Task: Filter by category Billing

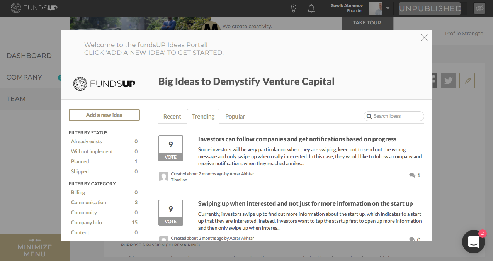Action: [x=78, y=193]
